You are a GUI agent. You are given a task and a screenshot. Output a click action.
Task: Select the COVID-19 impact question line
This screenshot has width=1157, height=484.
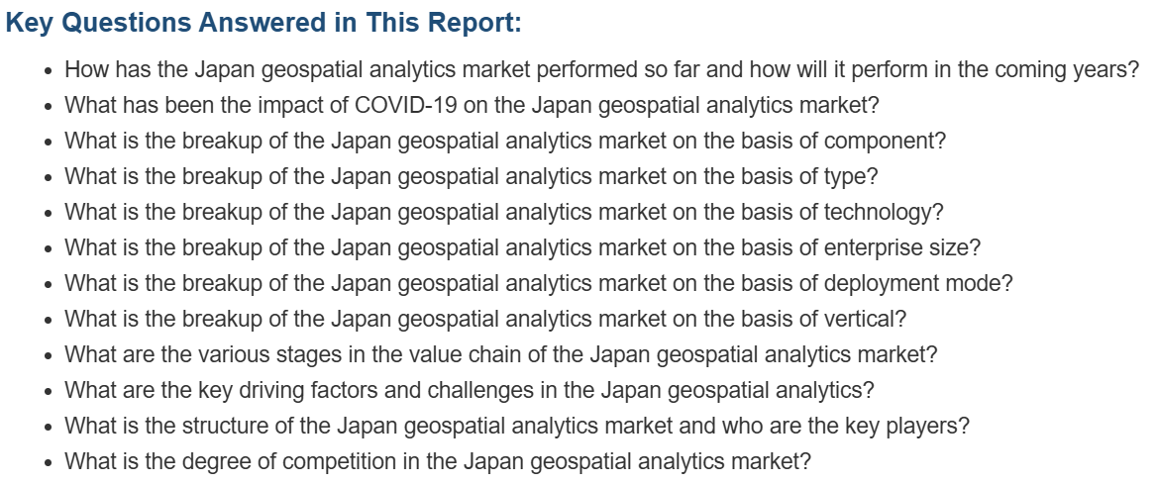pyautogui.click(x=473, y=106)
